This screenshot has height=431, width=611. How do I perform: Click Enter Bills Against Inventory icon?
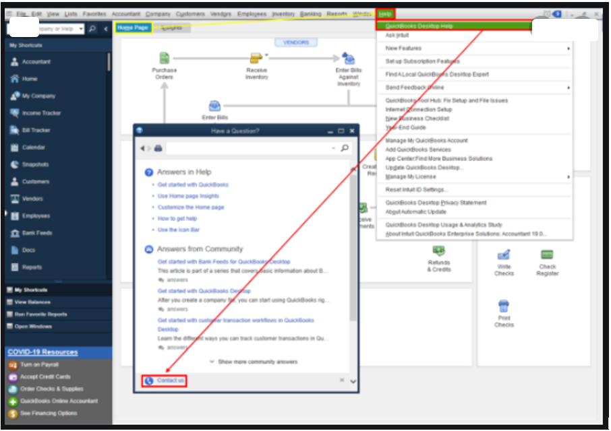point(349,59)
